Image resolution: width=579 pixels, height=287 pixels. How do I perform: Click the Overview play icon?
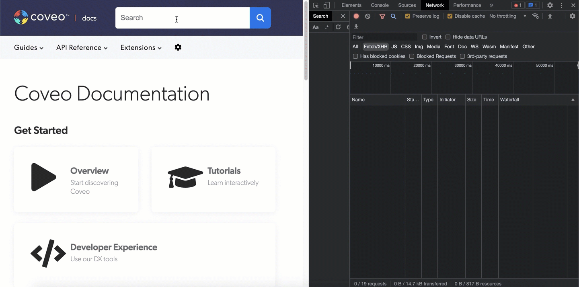(43, 177)
